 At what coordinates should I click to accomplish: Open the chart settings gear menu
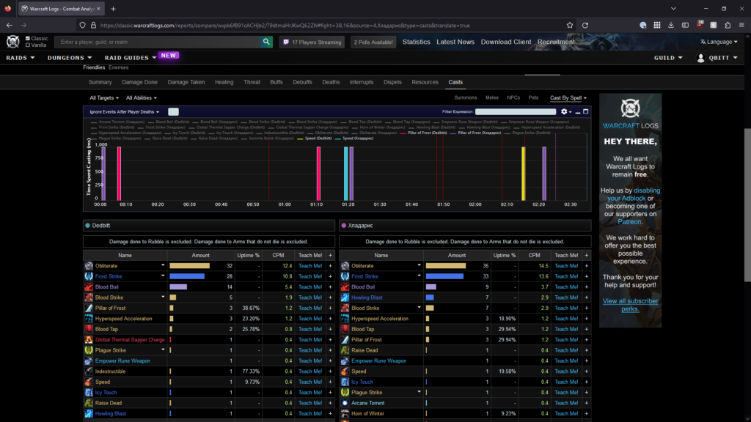(564, 112)
